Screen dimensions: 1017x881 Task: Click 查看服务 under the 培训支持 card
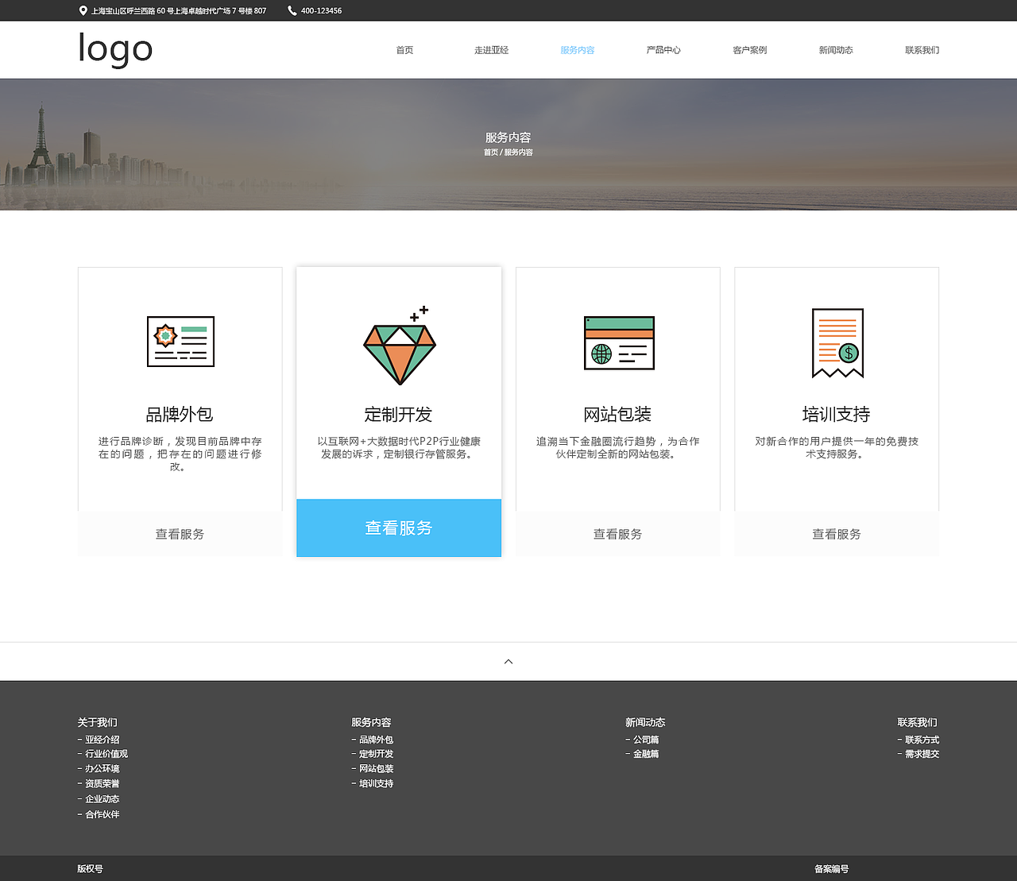point(836,534)
